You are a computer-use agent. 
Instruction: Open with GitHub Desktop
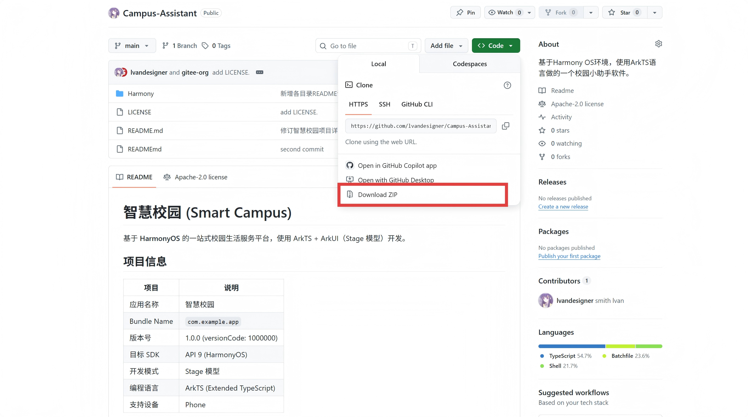coord(396,180)
